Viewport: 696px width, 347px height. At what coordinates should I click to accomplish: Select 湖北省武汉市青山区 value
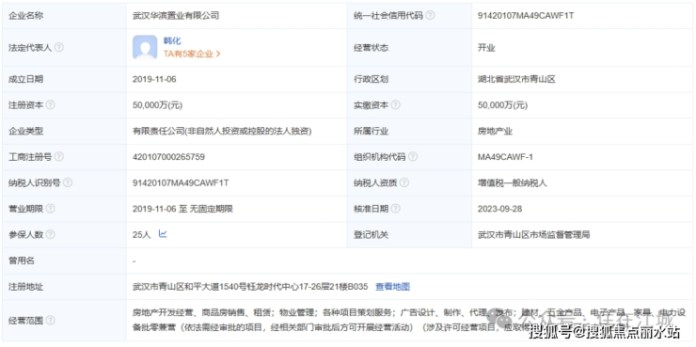click(516, 79)
